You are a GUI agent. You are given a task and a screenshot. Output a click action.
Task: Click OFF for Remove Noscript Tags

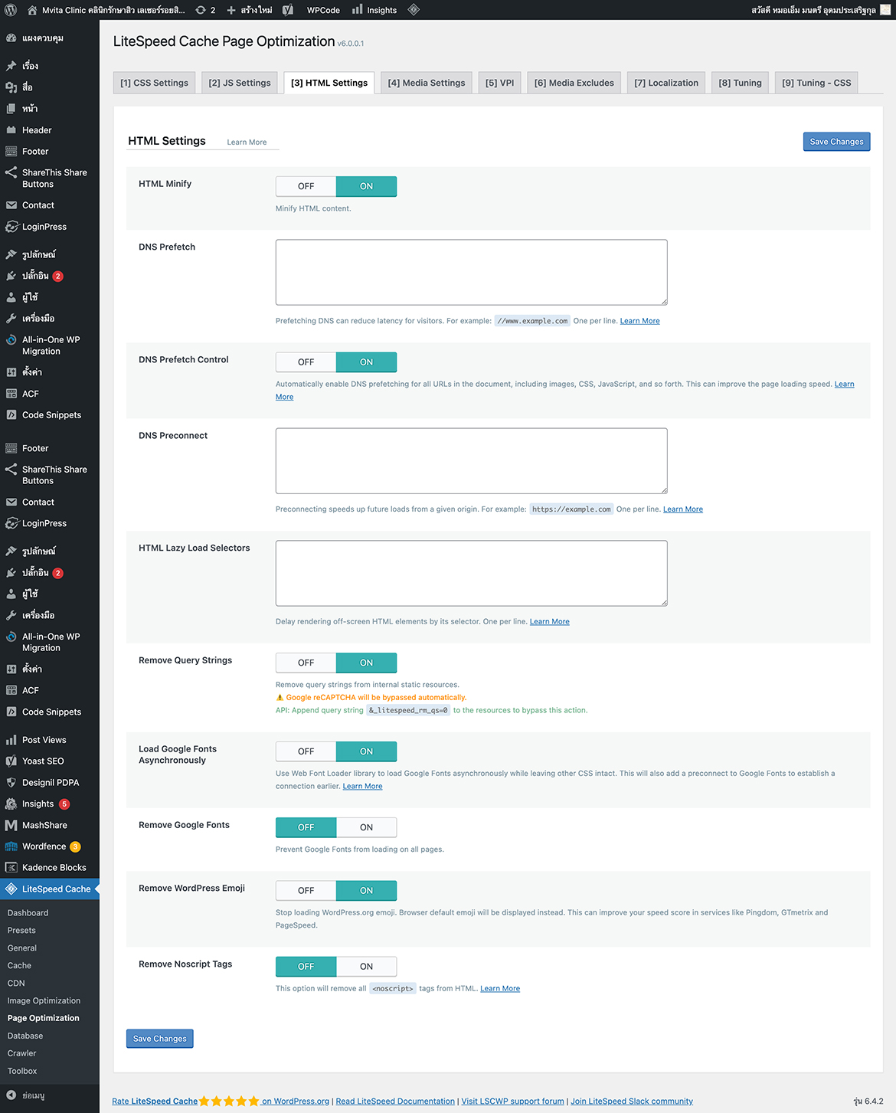pos(306,967)
